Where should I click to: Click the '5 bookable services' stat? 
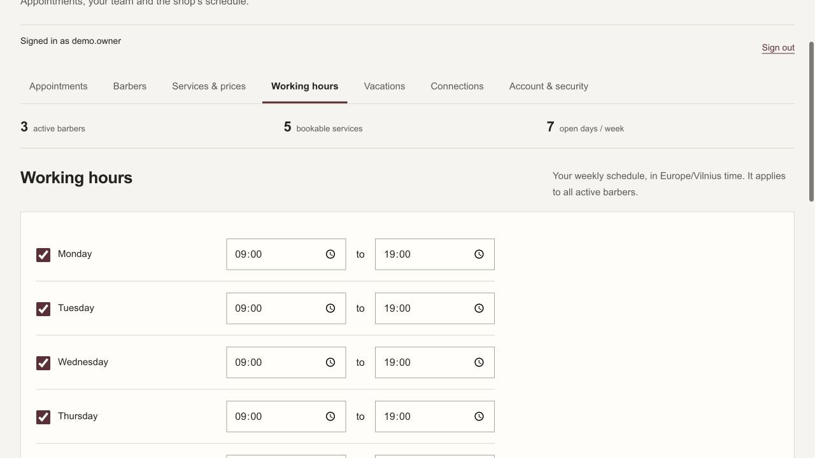point(323,127)
